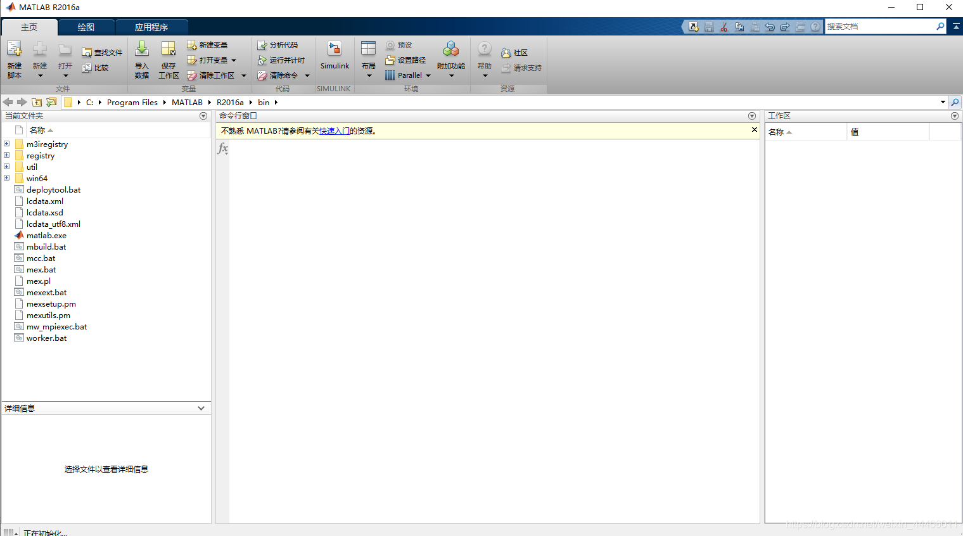
Task: Click 分析代码 (Analyze Code)
Action: tap(277, 45)
